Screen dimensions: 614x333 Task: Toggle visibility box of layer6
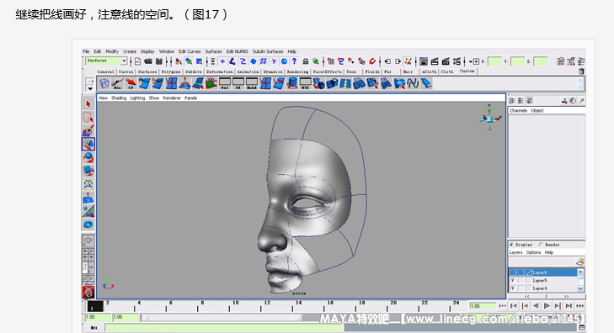click(x=513, y=272)
